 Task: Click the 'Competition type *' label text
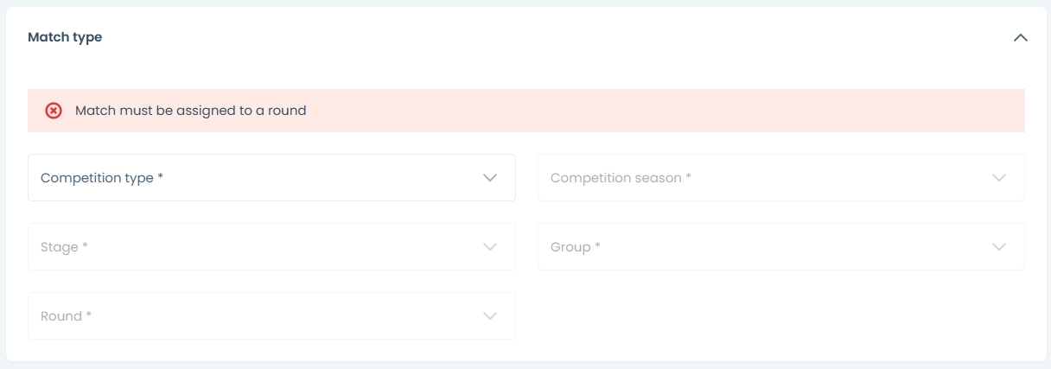[x=102, y=178]
